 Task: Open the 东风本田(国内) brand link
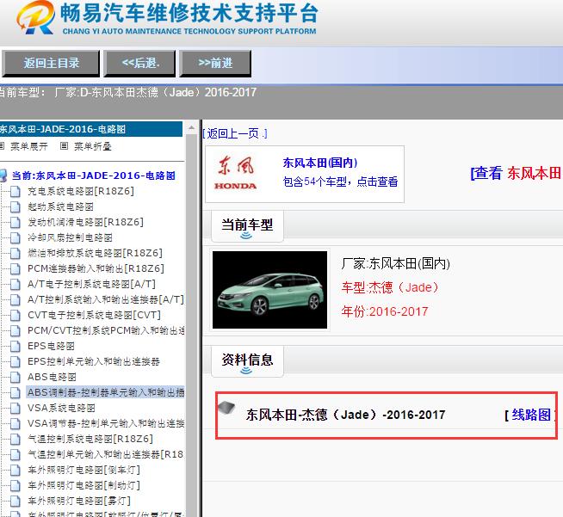[x=320, y=163]
